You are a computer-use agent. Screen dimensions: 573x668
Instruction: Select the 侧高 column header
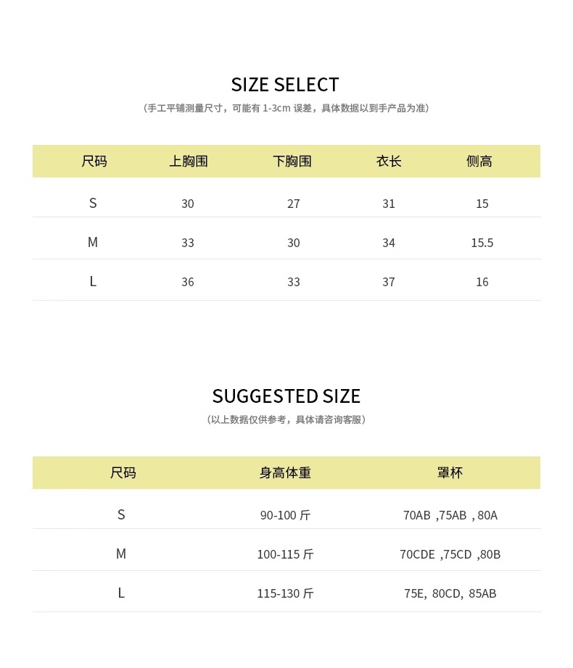point(479,162)
